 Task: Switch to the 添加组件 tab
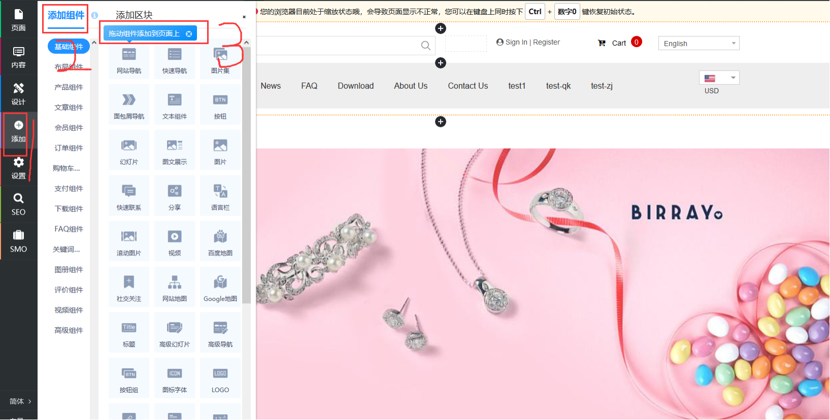click(66, 15)
